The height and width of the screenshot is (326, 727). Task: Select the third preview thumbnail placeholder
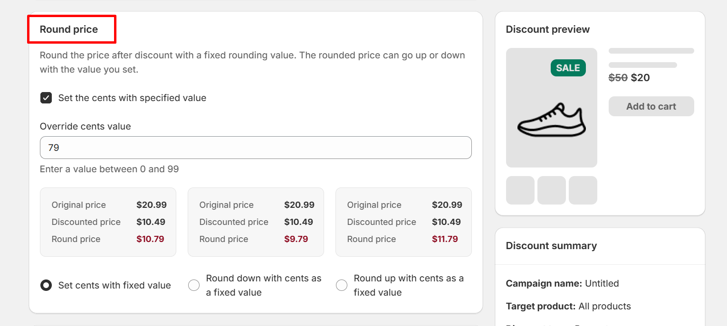coord(583,190)
